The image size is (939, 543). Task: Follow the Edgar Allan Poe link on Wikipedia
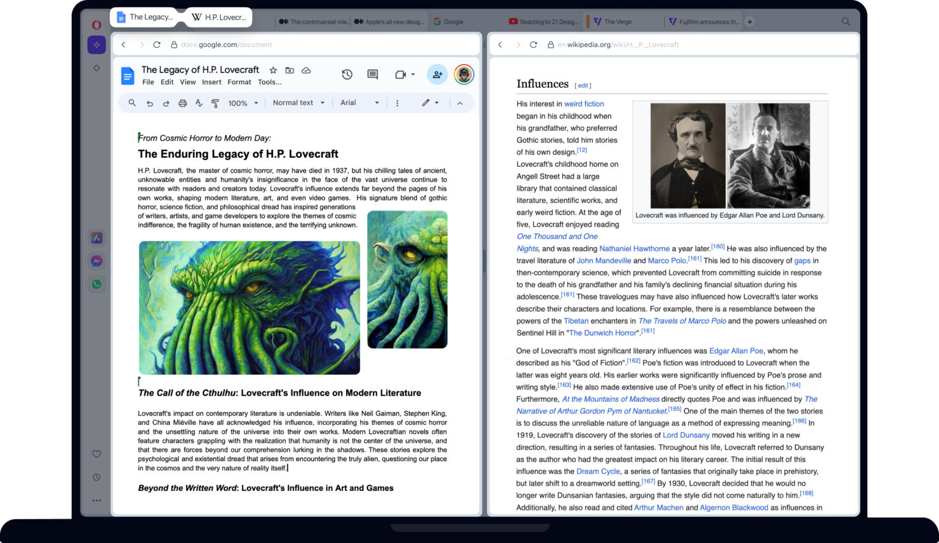[735, 350]
